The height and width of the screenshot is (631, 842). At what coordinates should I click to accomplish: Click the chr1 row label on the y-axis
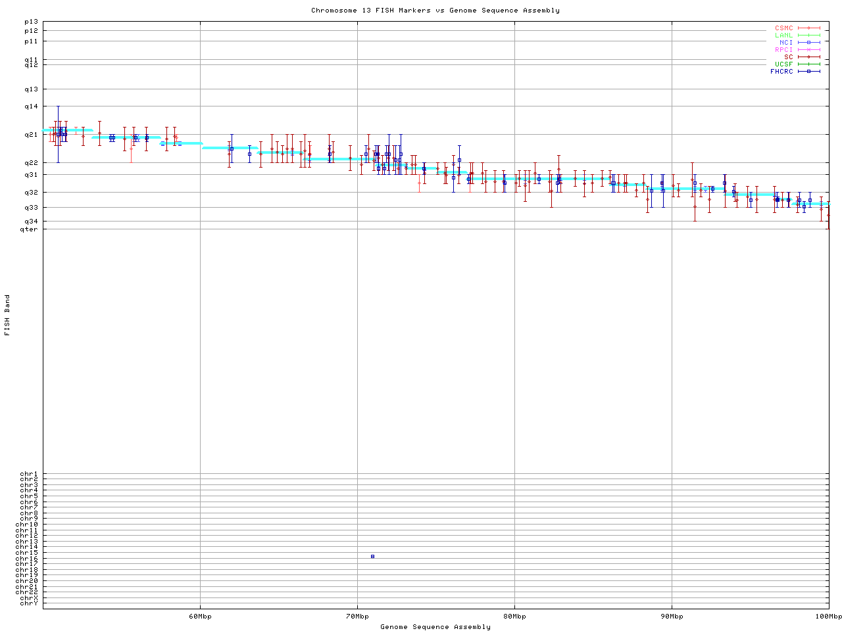click(29, 474)
